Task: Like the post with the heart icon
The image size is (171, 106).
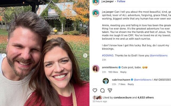Action: pos(95,90)
